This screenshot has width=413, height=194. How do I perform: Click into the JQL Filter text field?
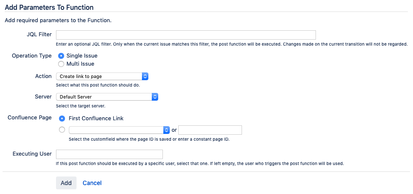[186, 35]
